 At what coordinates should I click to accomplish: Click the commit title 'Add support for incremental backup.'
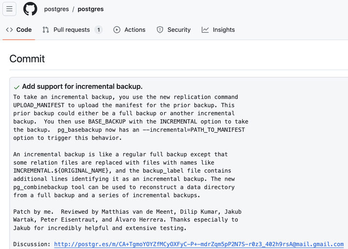pos(82,86)
